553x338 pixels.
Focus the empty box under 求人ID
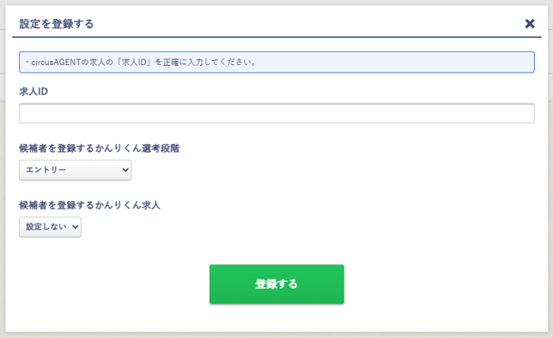pos(276,113)
